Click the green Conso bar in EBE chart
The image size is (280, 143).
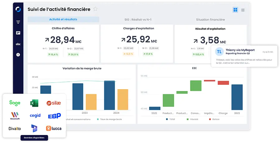[196, 86]
